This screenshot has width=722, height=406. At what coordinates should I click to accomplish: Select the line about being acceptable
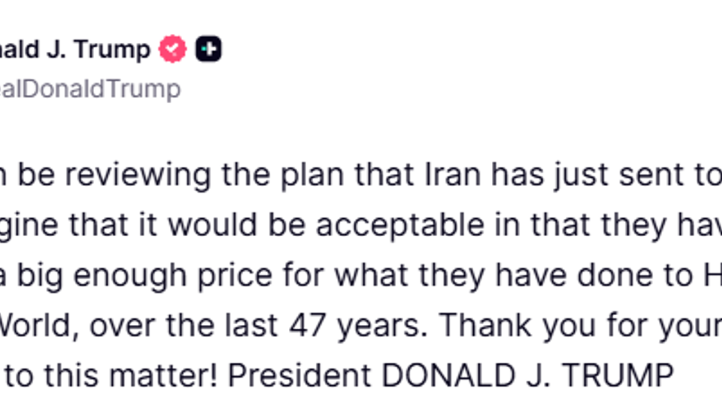361,226
